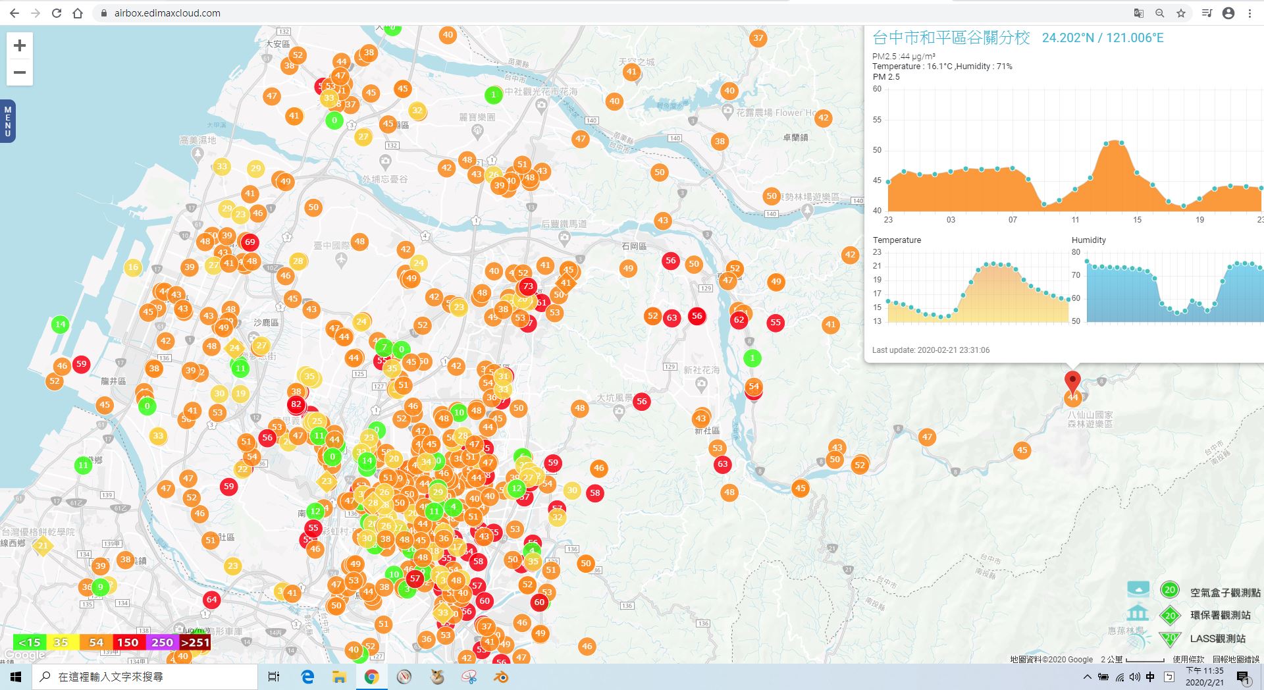Open Chrome three-dot menu

pyautogui.click(x=1250, y=13)
